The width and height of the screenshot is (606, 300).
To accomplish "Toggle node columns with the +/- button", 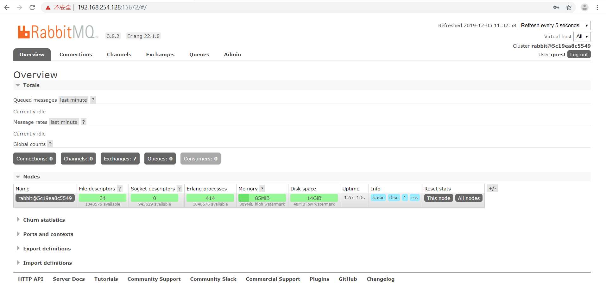I will tap(492, 189).
